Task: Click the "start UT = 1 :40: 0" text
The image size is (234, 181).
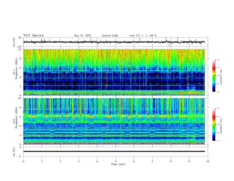Action: 143,35
